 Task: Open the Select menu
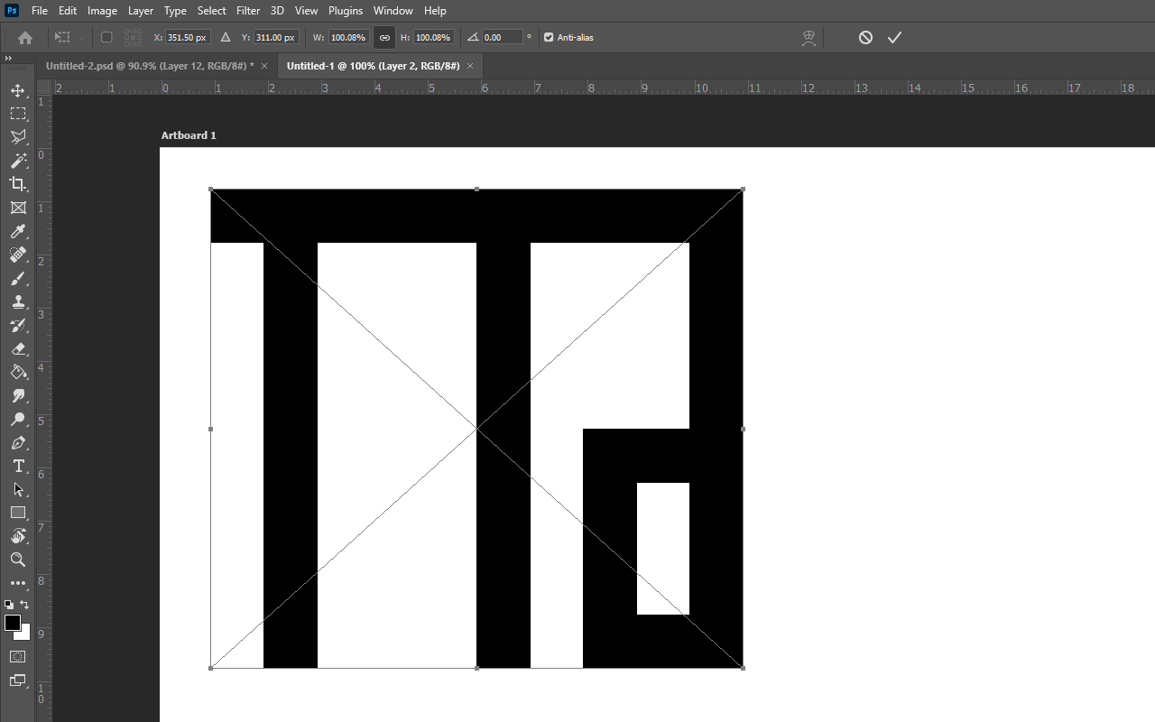212,11
